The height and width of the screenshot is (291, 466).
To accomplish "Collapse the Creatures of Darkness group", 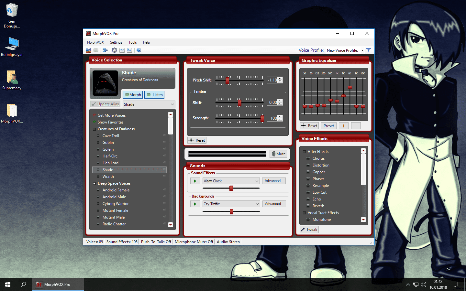I will [94, 129].
